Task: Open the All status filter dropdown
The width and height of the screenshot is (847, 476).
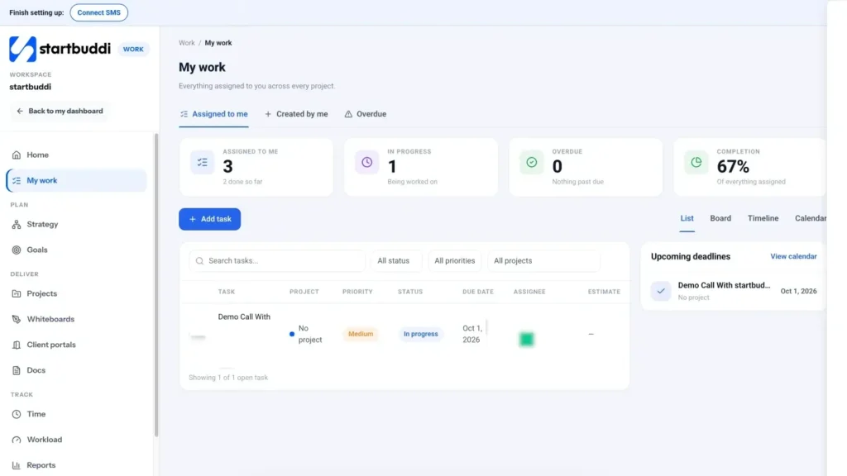Action: click(396, 260)
